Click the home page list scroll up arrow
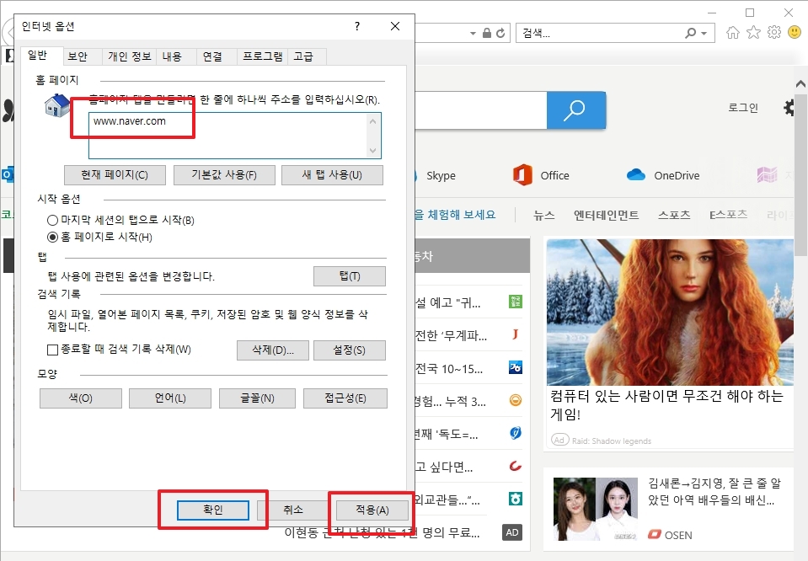808x561 pixels. pos(372,121)
